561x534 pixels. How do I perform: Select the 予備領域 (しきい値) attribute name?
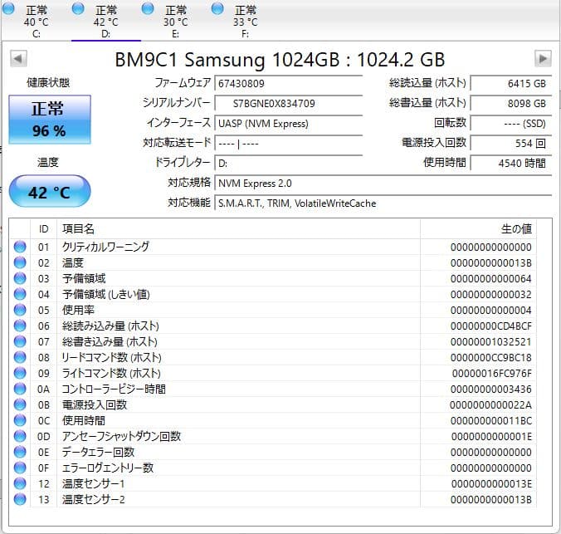coord(106,294)
